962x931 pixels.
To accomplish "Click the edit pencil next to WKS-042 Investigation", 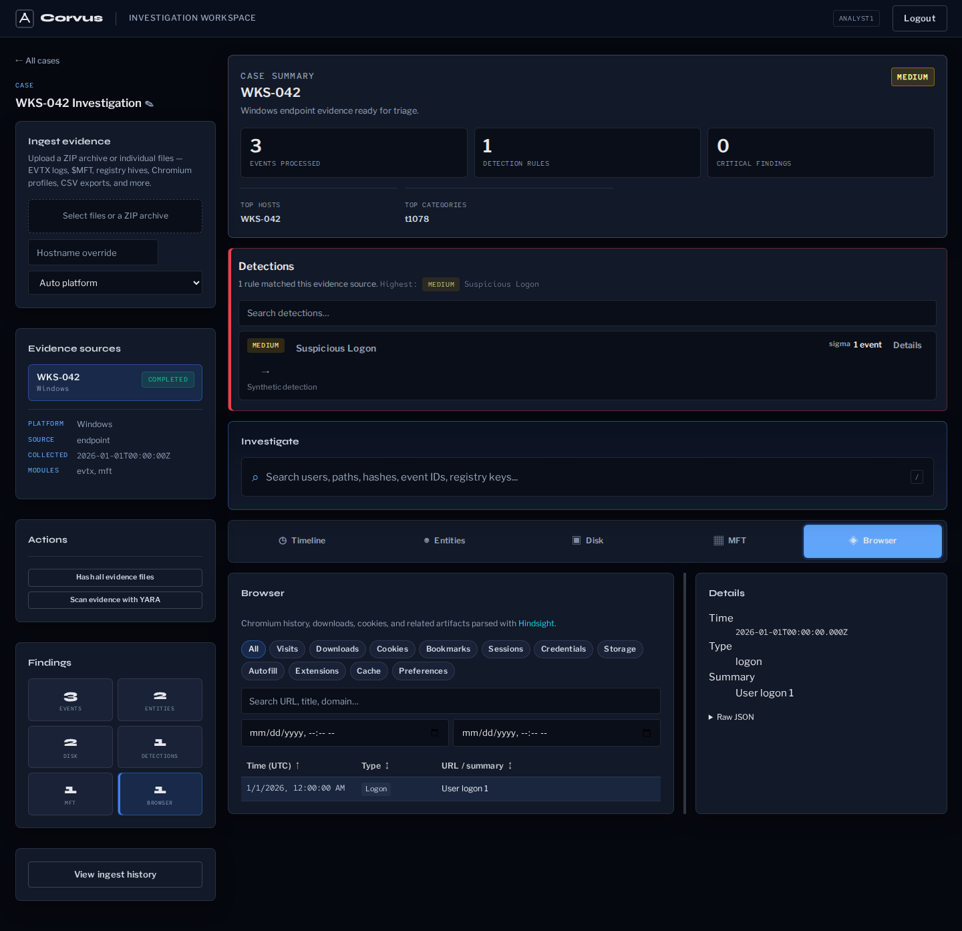I will 149,104.
